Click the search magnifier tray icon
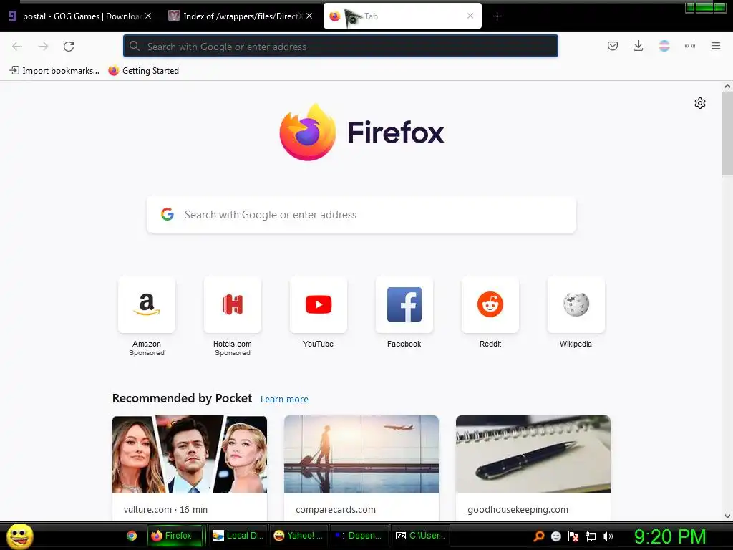This screenshot has width=733, height=550. (539, 536)
